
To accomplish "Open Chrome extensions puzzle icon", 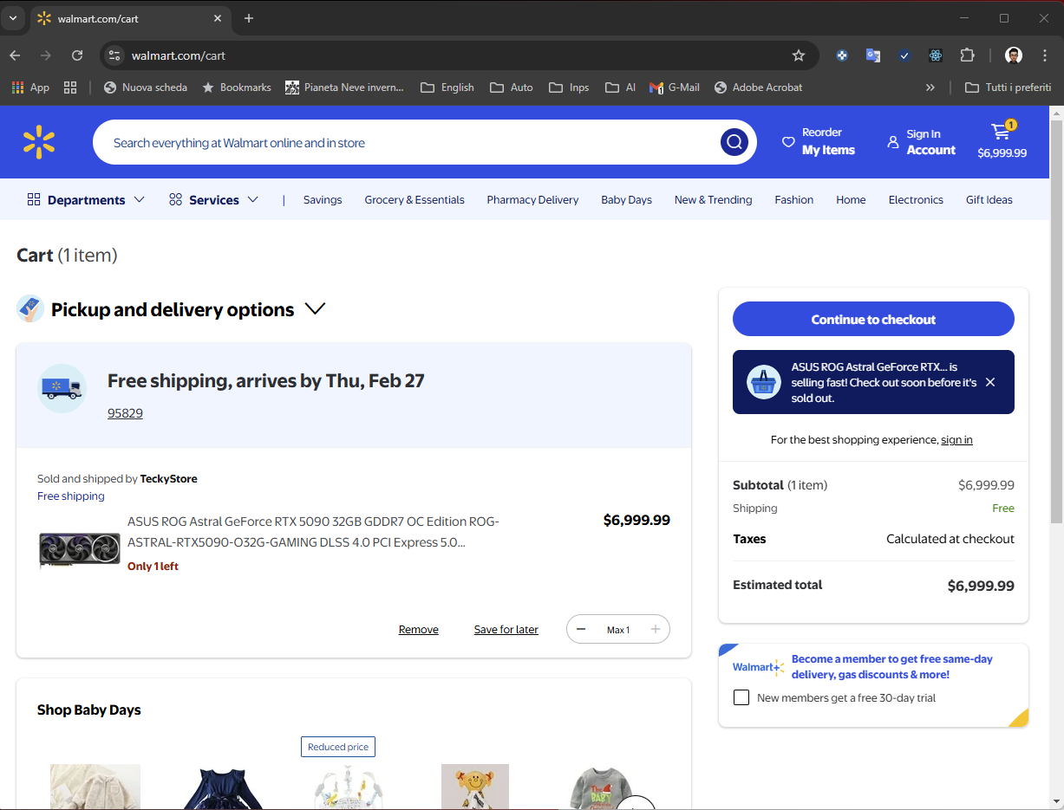I will tap(967, 55).
